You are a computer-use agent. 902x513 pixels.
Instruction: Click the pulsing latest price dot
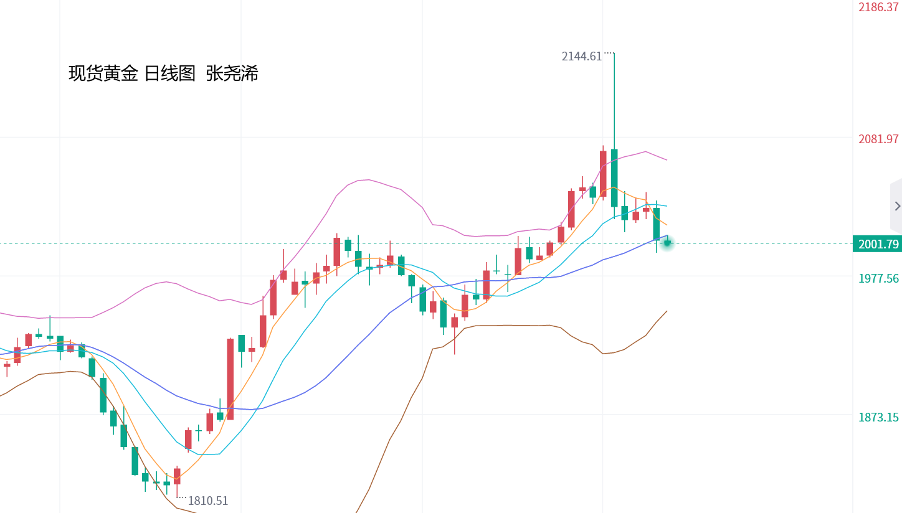coord(667,243)
